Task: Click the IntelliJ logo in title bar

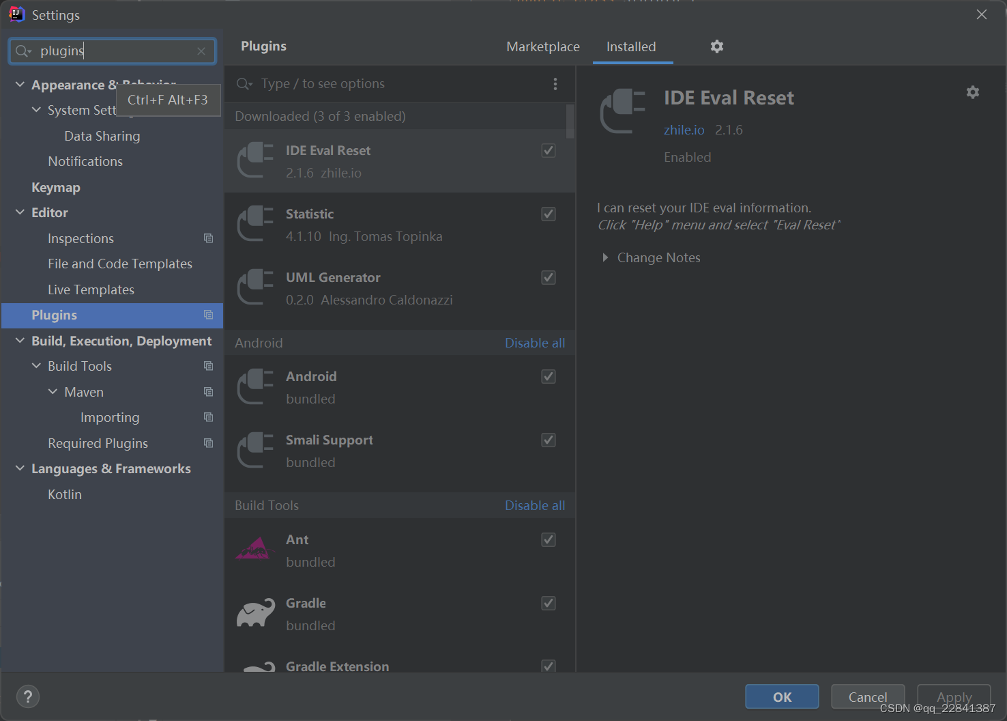Action: pyautogui.click(x=17, y=14)
